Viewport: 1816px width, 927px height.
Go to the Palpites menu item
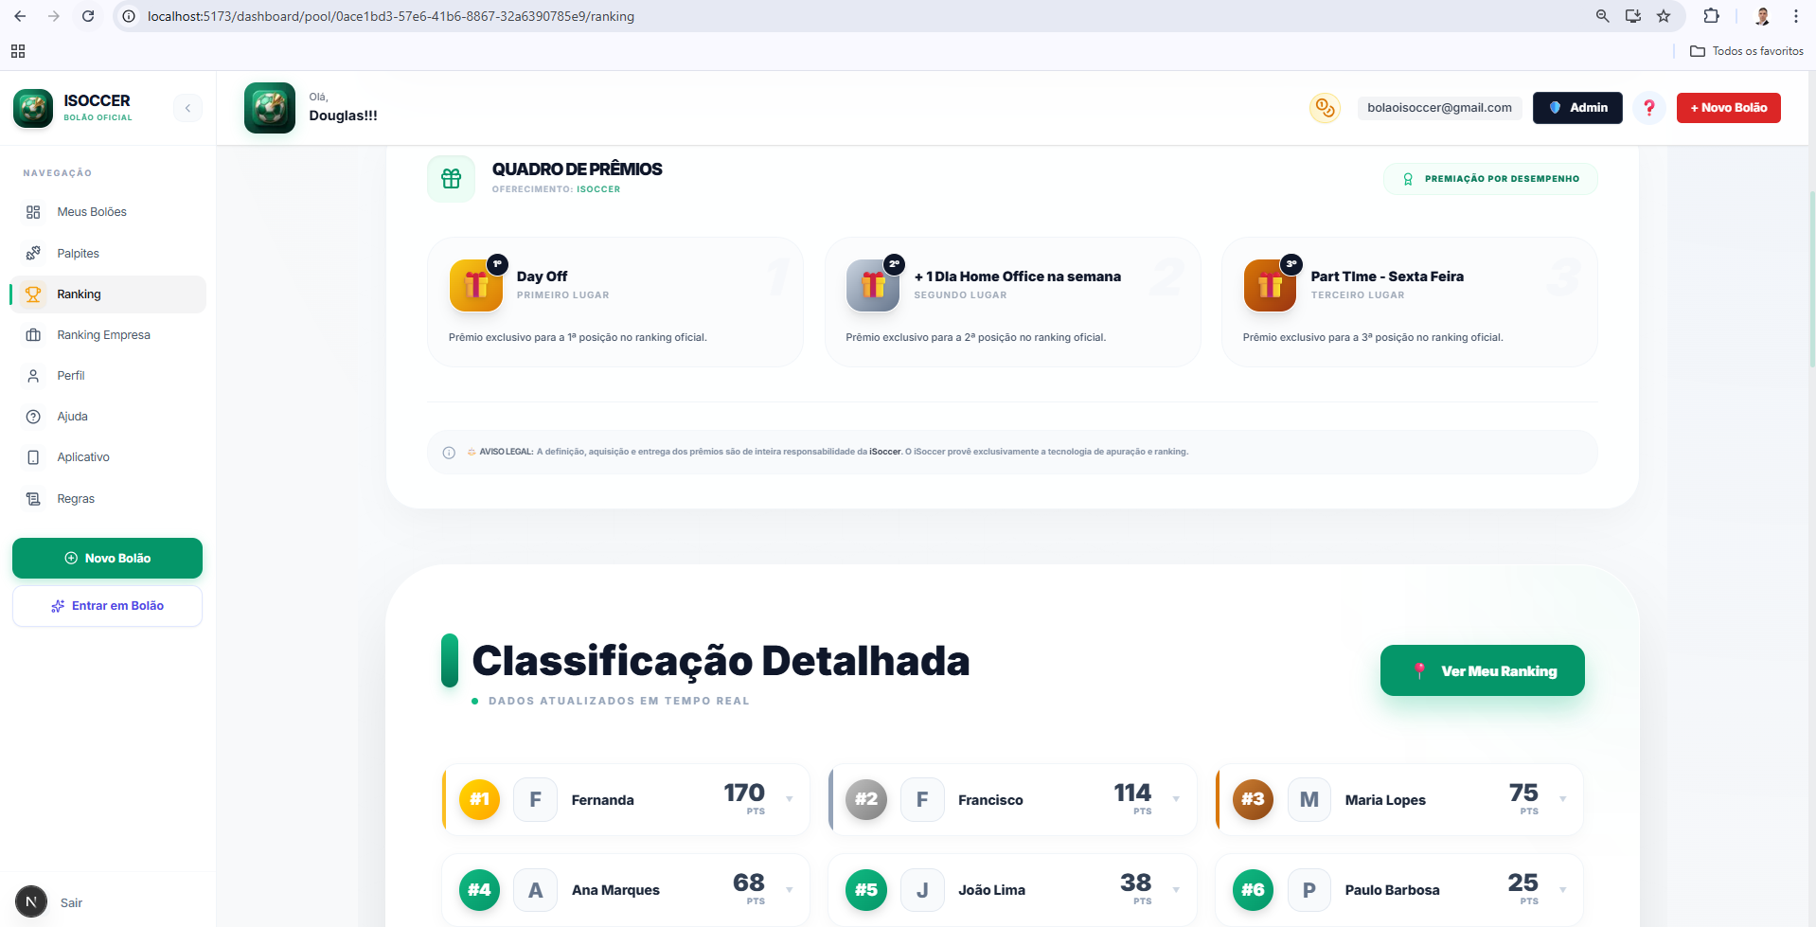[x=78, y=254]
